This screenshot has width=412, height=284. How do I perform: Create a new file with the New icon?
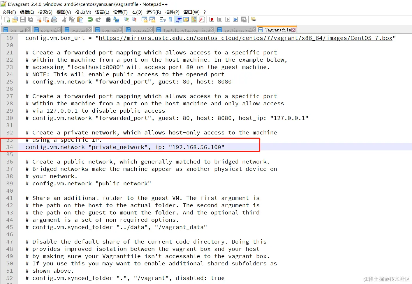click(7, 19)
